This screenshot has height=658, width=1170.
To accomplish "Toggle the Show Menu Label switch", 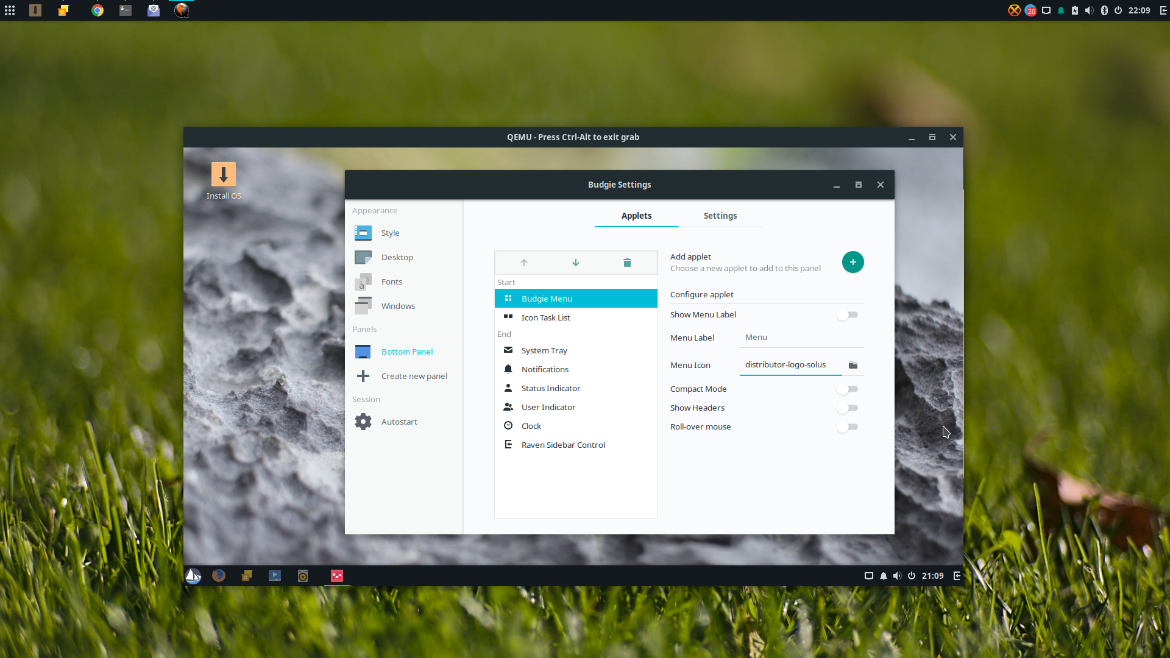I will pyautogui.click(x=848, y=315).
